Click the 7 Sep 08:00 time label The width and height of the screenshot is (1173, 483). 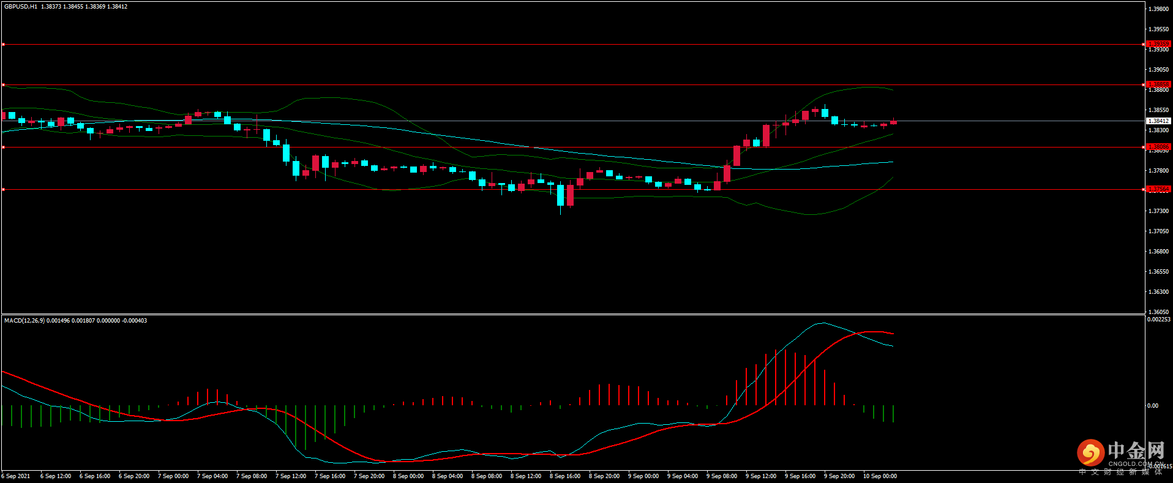tap(252, 476)
